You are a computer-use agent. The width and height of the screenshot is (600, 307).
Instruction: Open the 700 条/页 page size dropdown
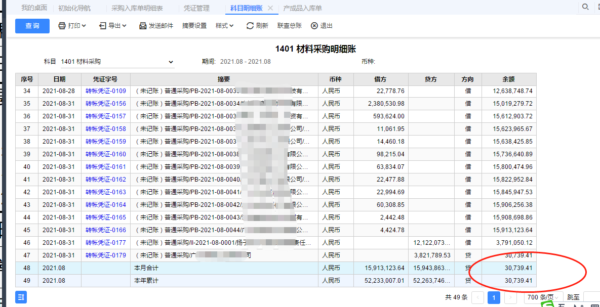[543, 297]
